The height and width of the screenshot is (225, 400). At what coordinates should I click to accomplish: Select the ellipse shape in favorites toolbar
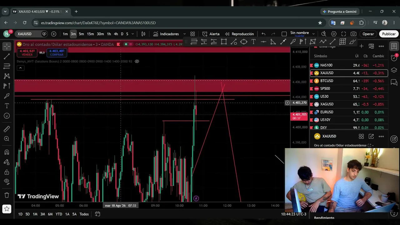244,42
